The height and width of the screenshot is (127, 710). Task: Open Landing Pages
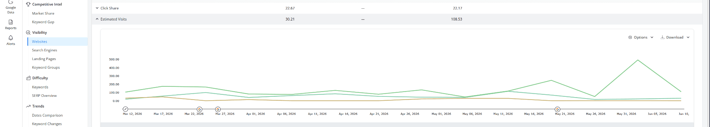coord(44,59)
